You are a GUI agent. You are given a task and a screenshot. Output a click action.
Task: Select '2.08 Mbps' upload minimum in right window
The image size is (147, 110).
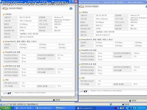click(x=138, y=46)
